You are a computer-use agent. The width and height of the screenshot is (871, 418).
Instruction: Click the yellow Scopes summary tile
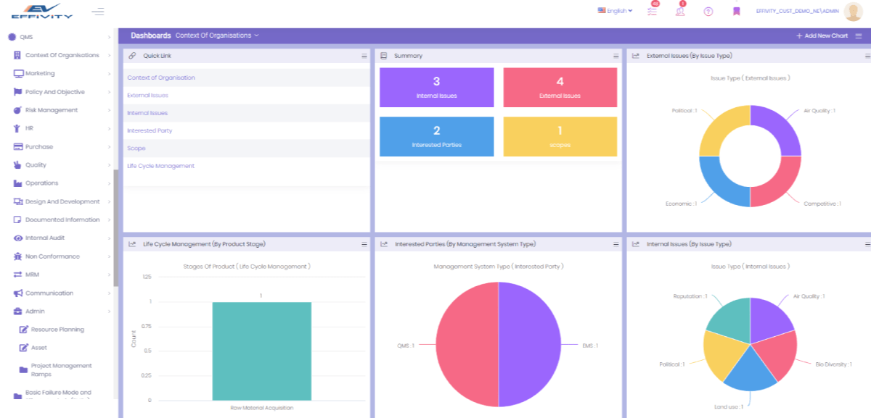pos(560,136)
